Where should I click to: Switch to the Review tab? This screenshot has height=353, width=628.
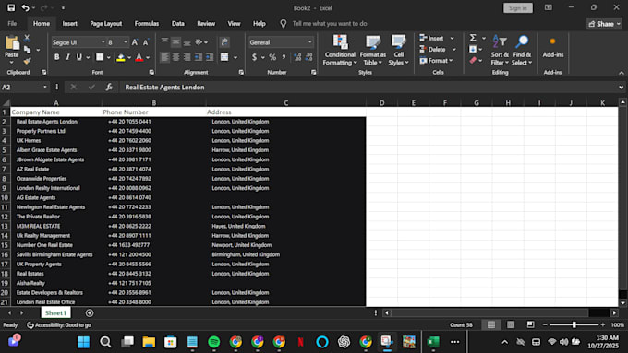coord(206,24)
